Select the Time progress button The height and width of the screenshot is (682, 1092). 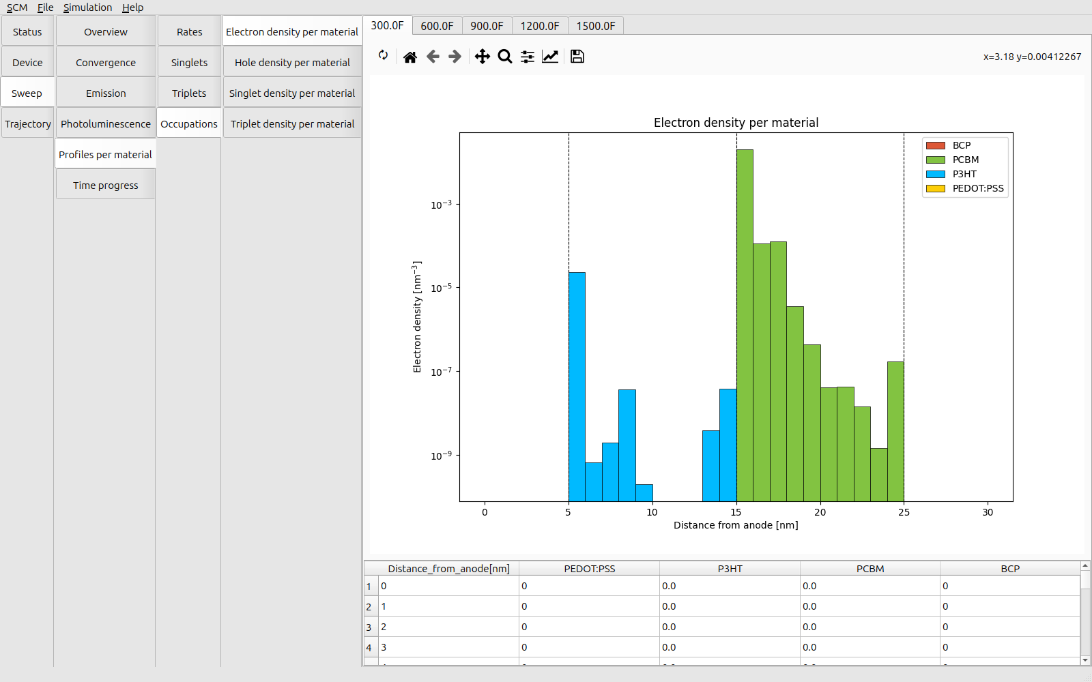click(x=106, y=186)
